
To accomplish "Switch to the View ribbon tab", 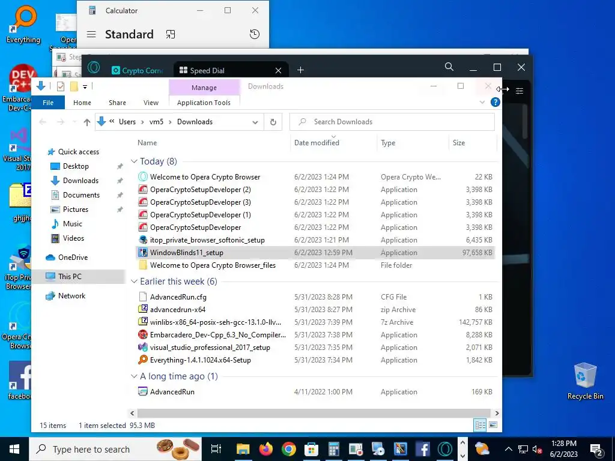I will (x=151, y=103).
